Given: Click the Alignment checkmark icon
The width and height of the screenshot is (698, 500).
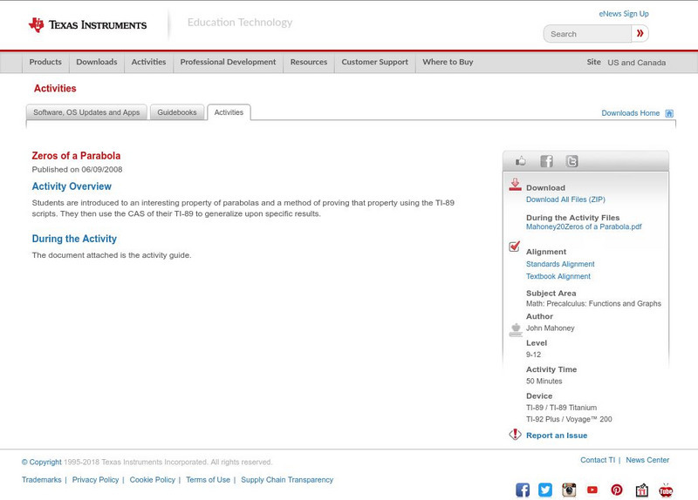Looking at the screenshot, I should tap(515, 247).
